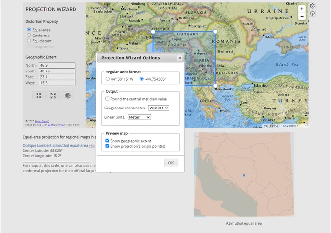331x233 pixels.
Task: Enable Round the central meridian value
Action: [x=107, y=99]
